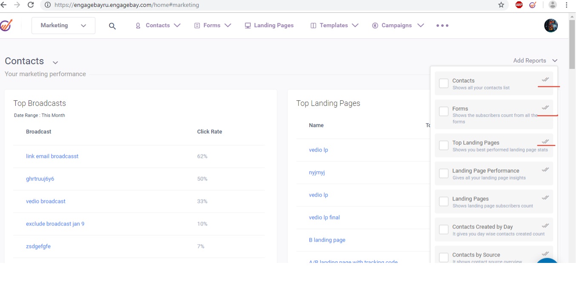
Task: Open the three-dots more menu
Action: pos(442,26)
